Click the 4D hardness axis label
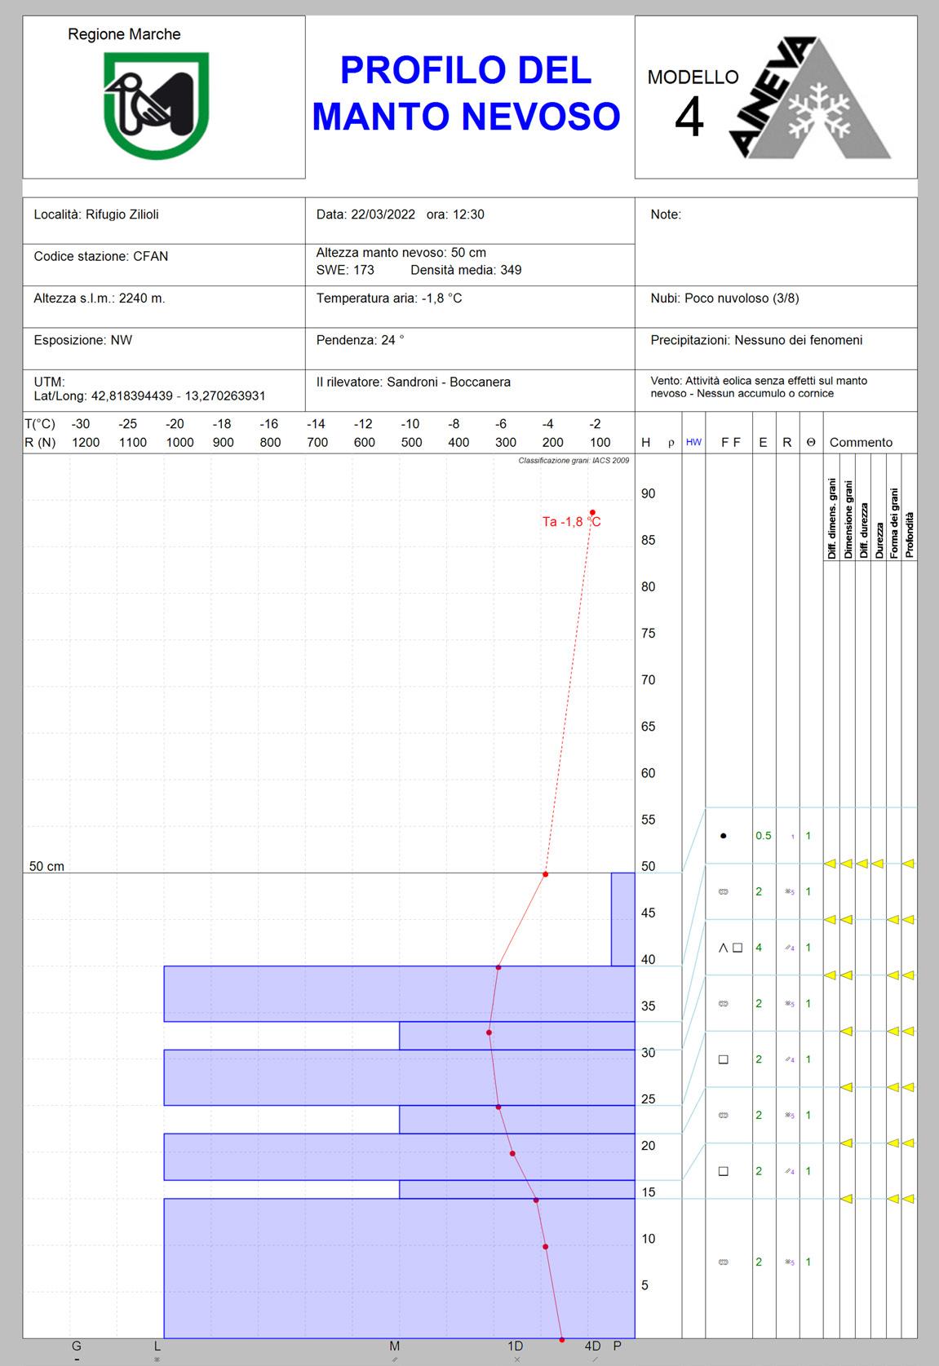 click(593, 1346)
